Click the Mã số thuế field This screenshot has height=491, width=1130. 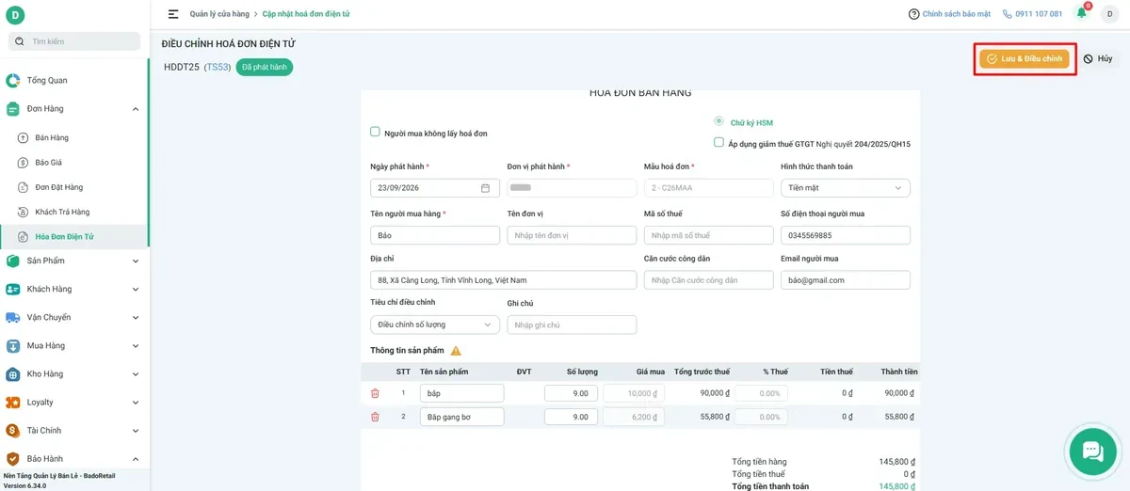709,235
